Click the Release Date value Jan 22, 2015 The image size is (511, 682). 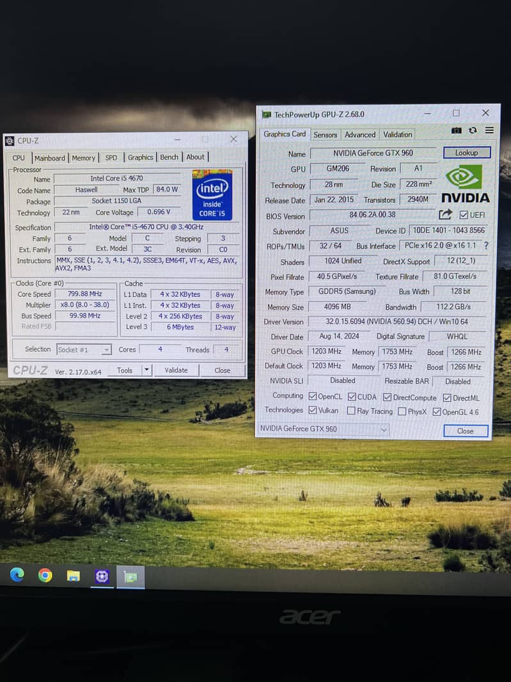pyautogui.click(x=334, y=200)
